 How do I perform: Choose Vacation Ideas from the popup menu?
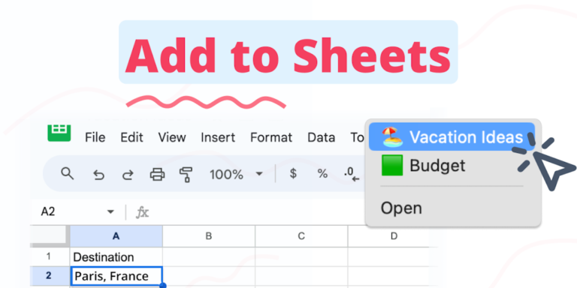pyautogui.click(x=452, y=136)
